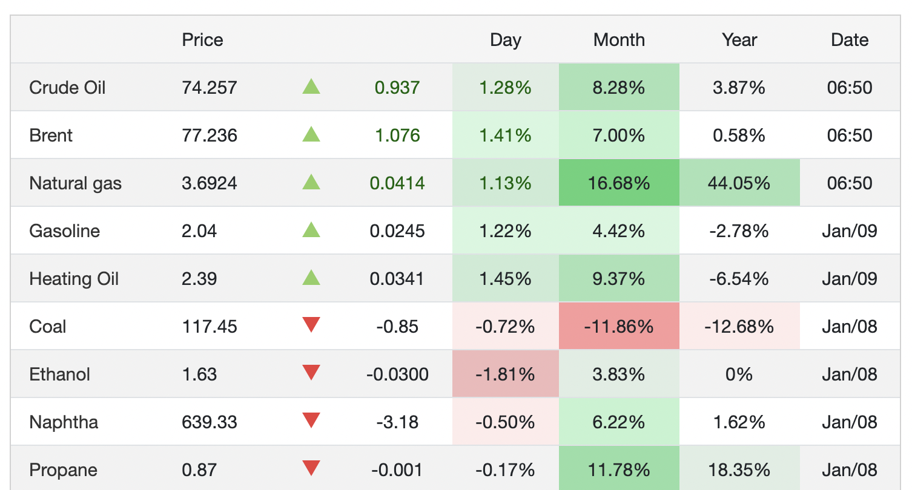Click Gasoline month change 4.42%
This screenshot has width=912, height=490.
point(619,231)
